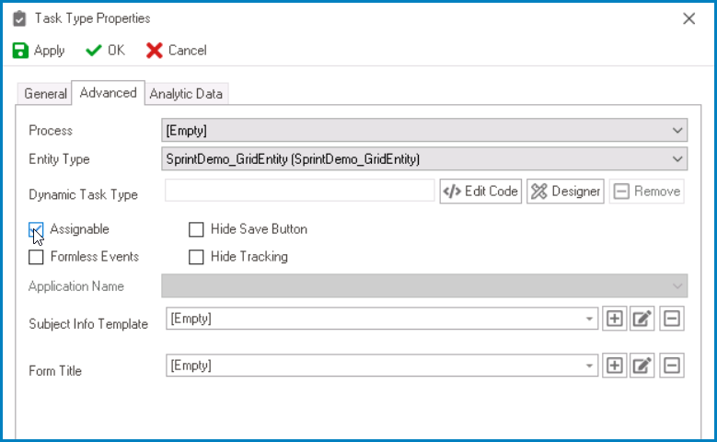The image size is (717, 442).
Task: Click the red Cancel X icon
Action: point(154,51)
